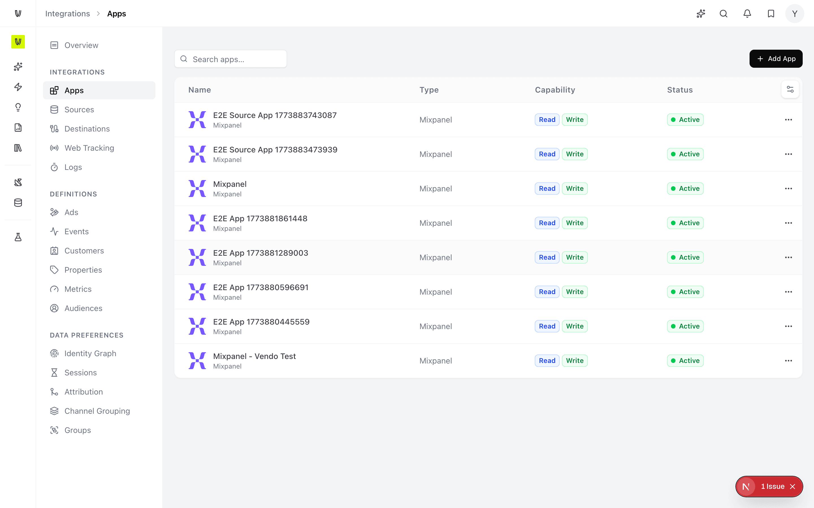Open Web Tracking in sidebar

99,148
